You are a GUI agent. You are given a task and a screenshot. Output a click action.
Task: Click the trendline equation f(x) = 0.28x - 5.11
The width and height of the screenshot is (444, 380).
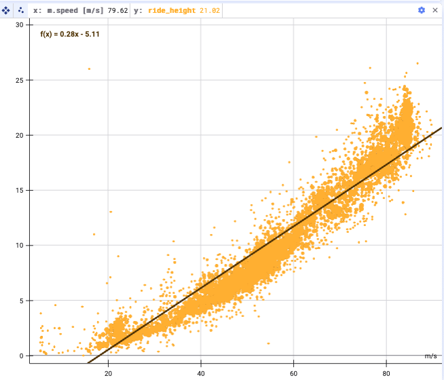70,34
